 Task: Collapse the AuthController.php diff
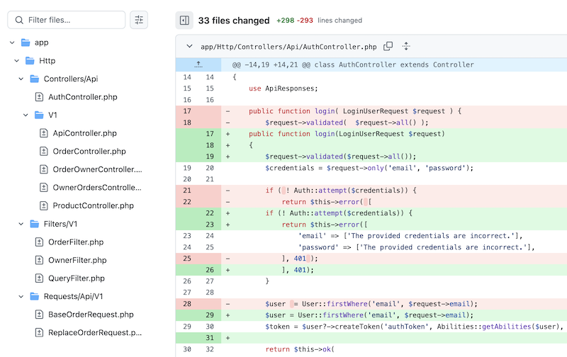189,47
